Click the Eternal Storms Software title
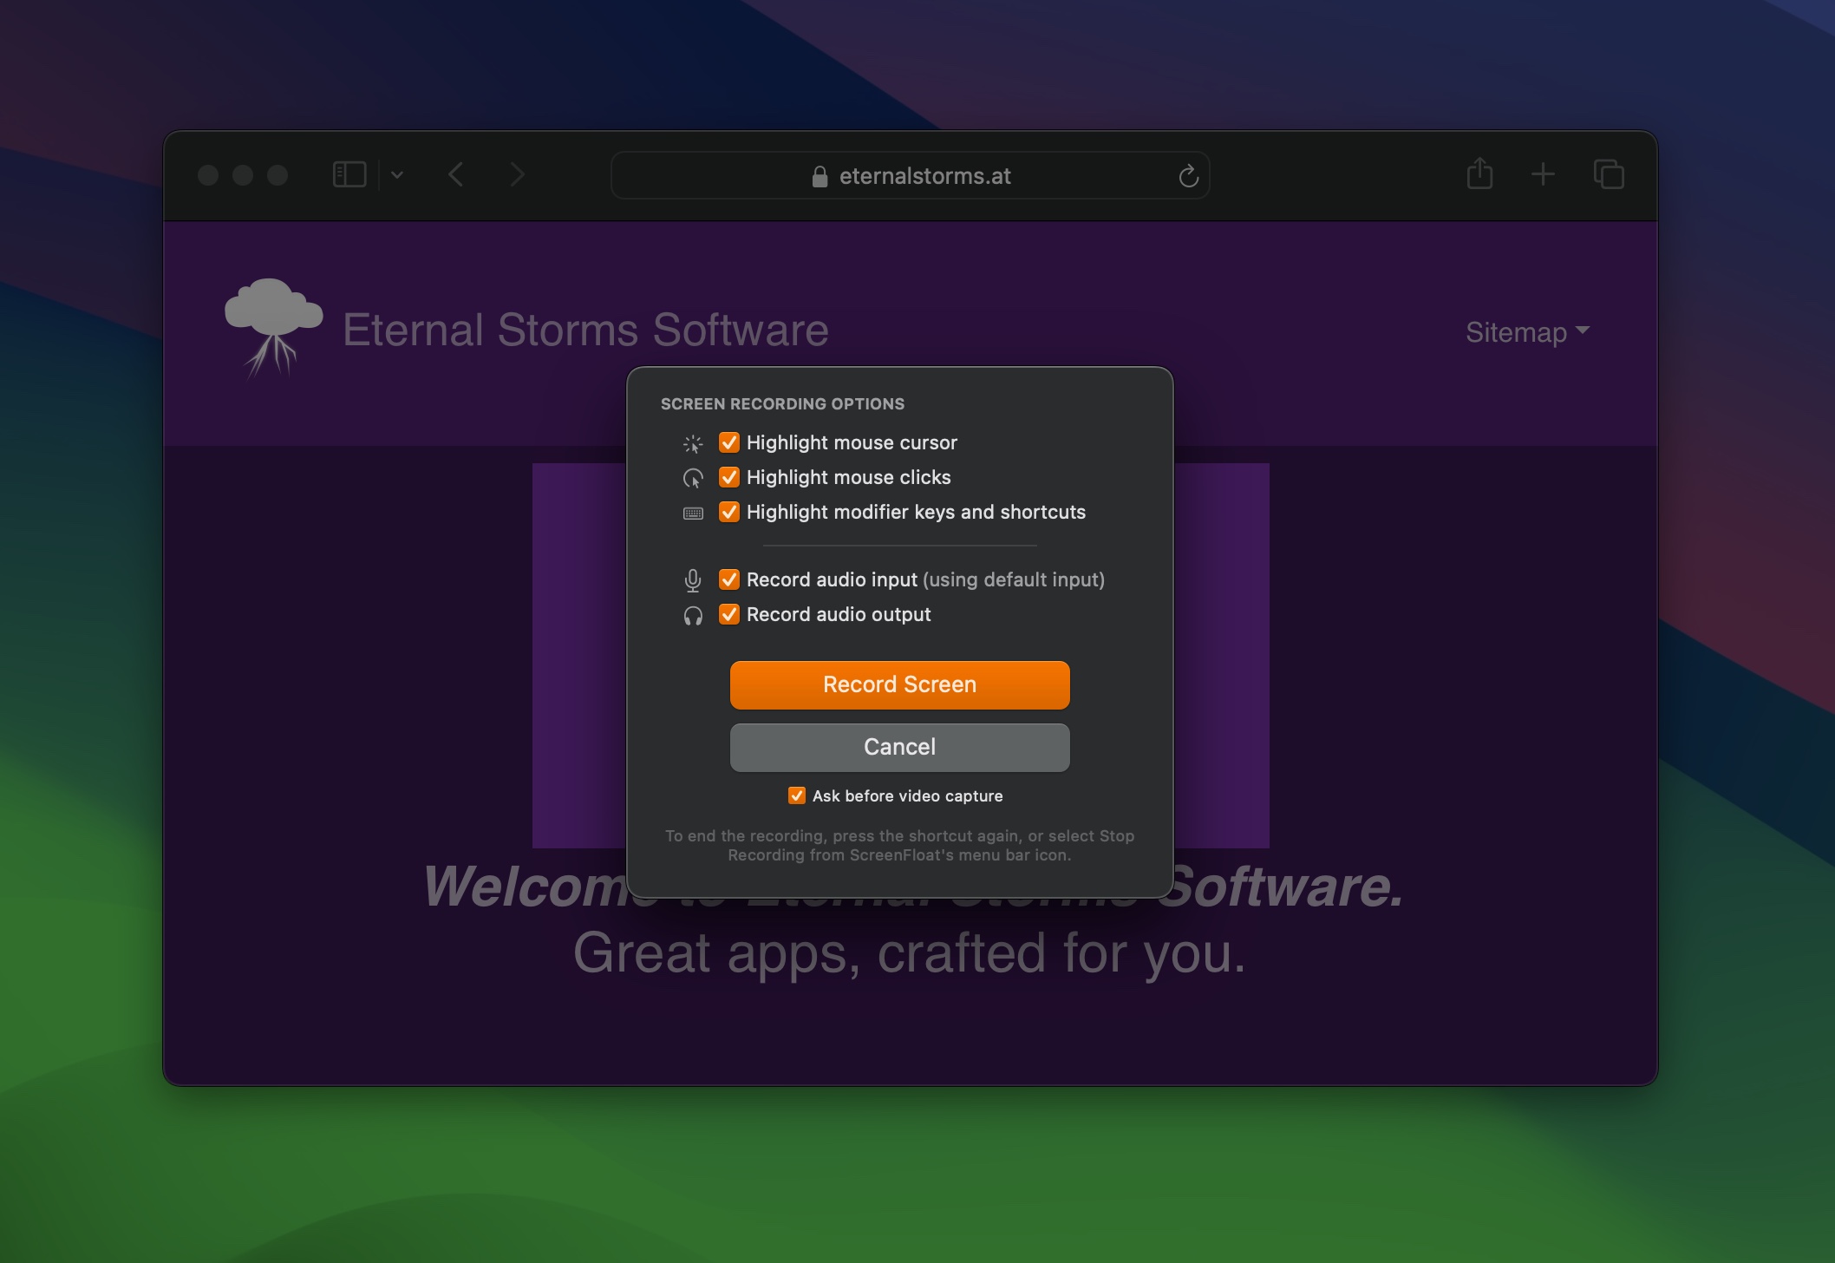The width and height of the screenshot is (1835, 1263). (585, 330)
